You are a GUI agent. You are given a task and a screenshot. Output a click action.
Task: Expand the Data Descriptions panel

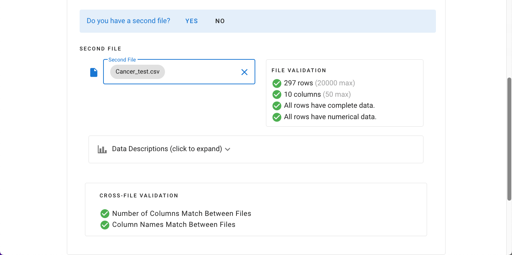[x=256, y=149]
